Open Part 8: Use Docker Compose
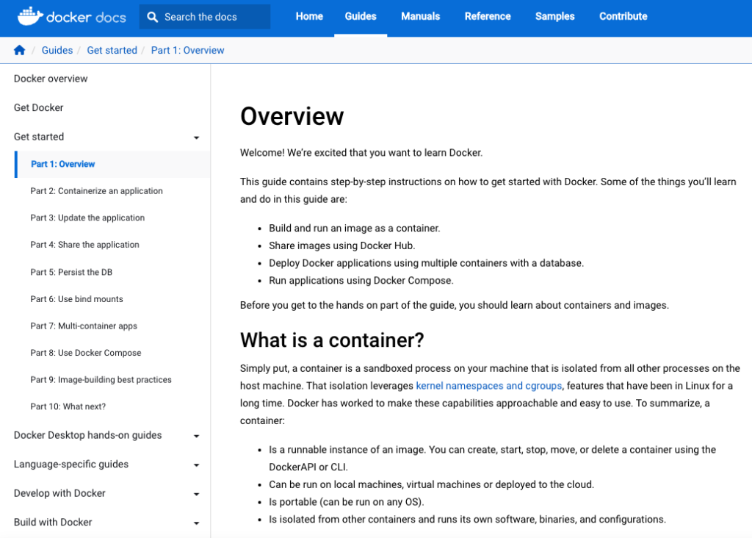The image size is (752, 538). [x=86, y=353]
